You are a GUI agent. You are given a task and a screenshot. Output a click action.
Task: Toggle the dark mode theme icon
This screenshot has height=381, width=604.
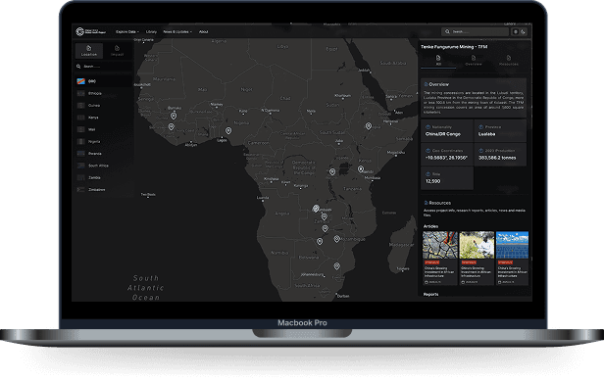coord(523,32)
